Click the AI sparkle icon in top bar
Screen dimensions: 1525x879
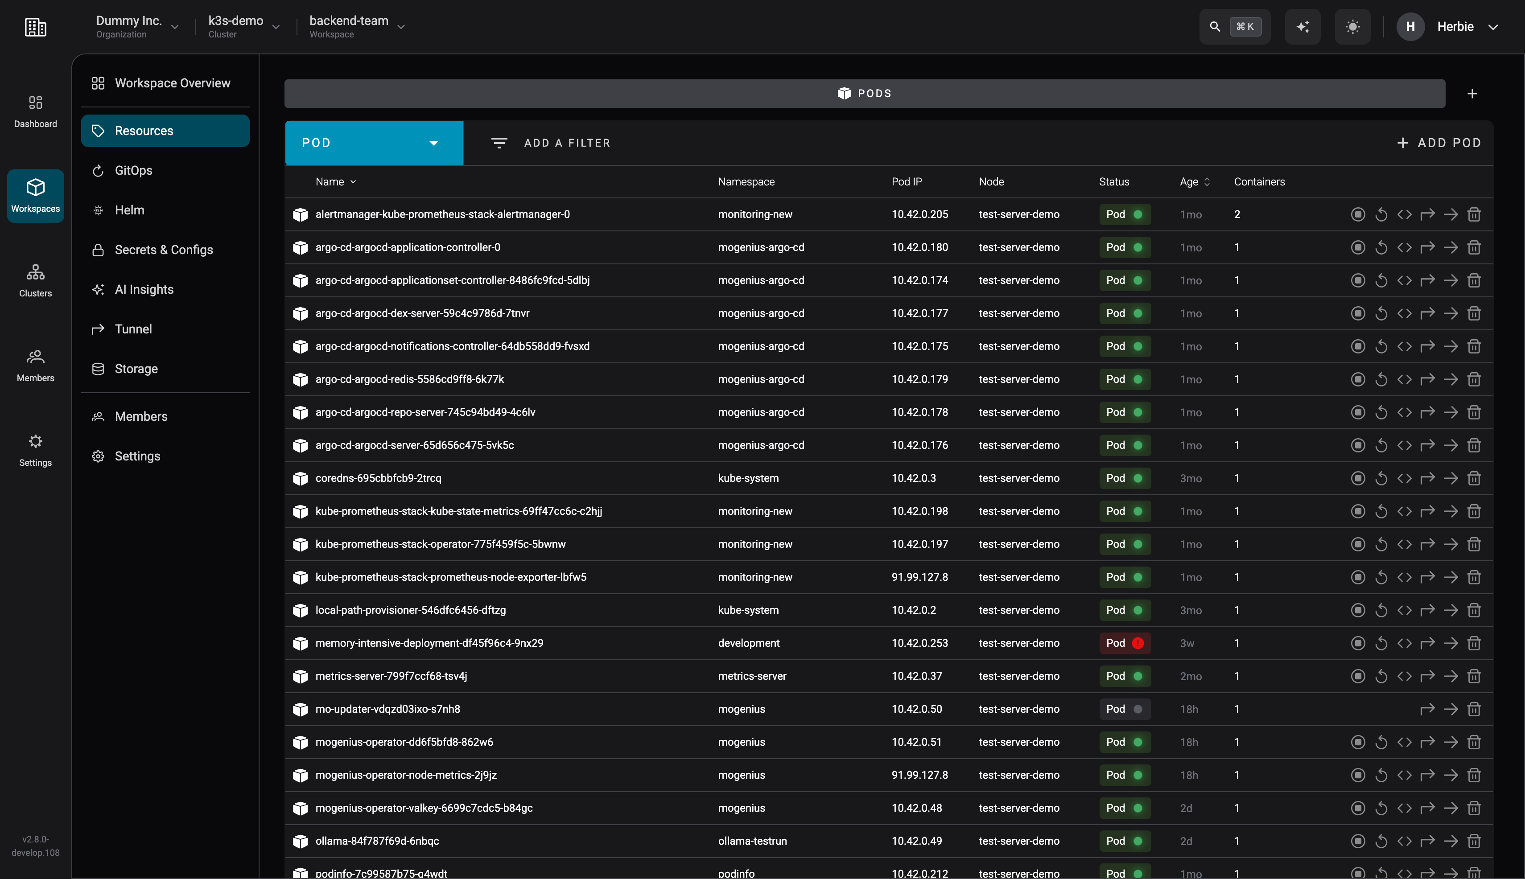(1303, 27)
